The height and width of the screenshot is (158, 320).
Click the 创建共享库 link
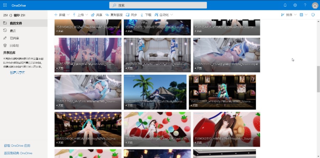click(x=17, y=73)
